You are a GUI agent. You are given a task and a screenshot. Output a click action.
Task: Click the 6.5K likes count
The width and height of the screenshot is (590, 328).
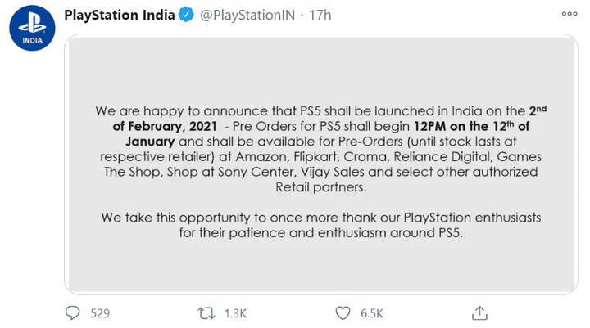click(x=373, y=312)
